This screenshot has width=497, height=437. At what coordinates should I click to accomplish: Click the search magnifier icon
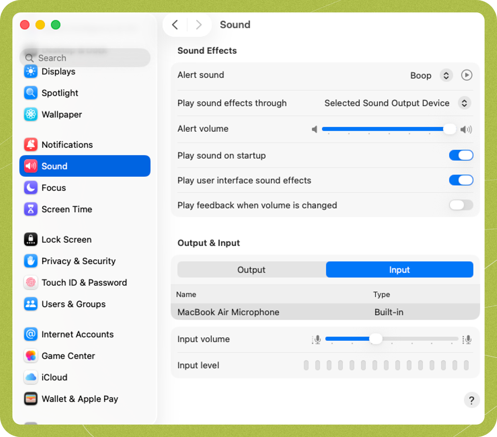coord(29,58)
